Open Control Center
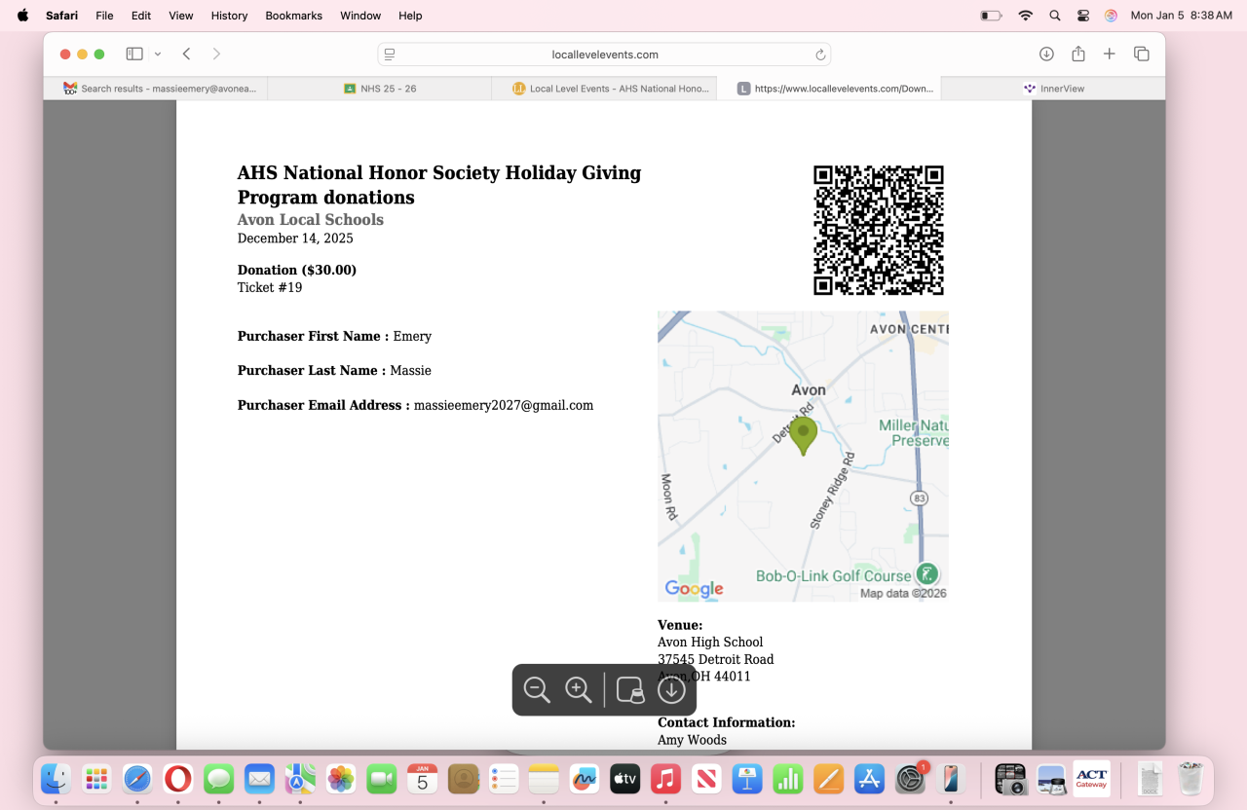1247x810 pixels. 1083,16
